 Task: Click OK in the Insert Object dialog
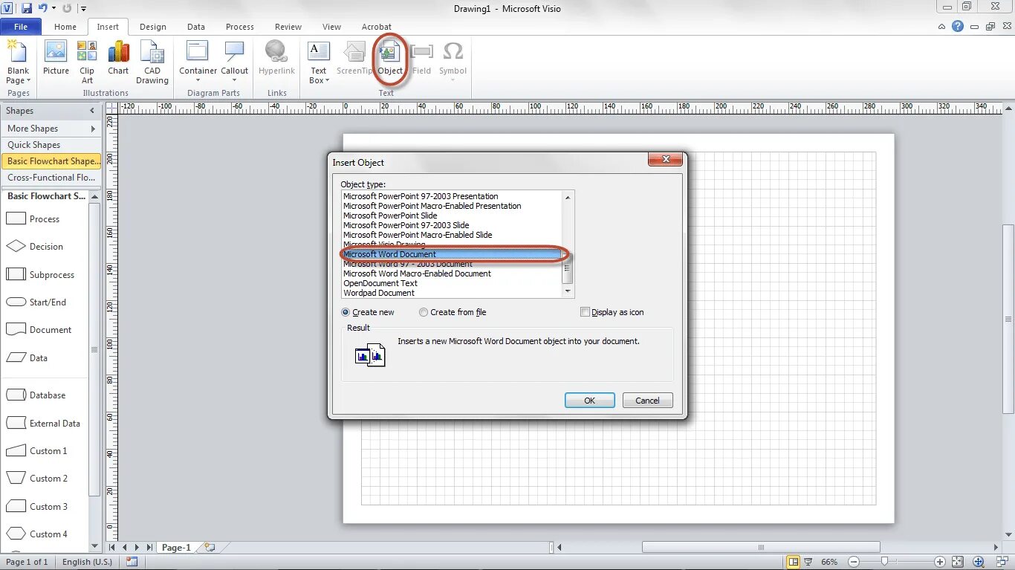coord(590,400)
